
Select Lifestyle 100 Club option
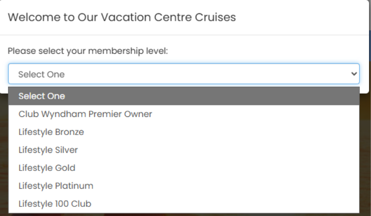coord(55,204)
